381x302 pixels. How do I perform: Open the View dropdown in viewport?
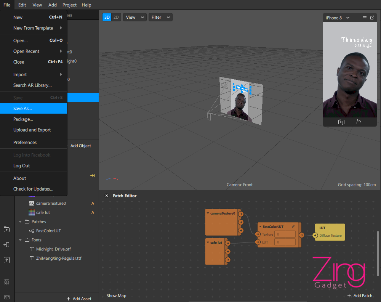[x=135, y=17]
